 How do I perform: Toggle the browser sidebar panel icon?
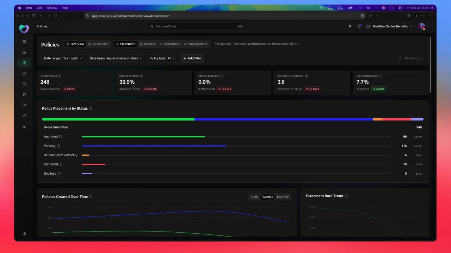[34, 16]
